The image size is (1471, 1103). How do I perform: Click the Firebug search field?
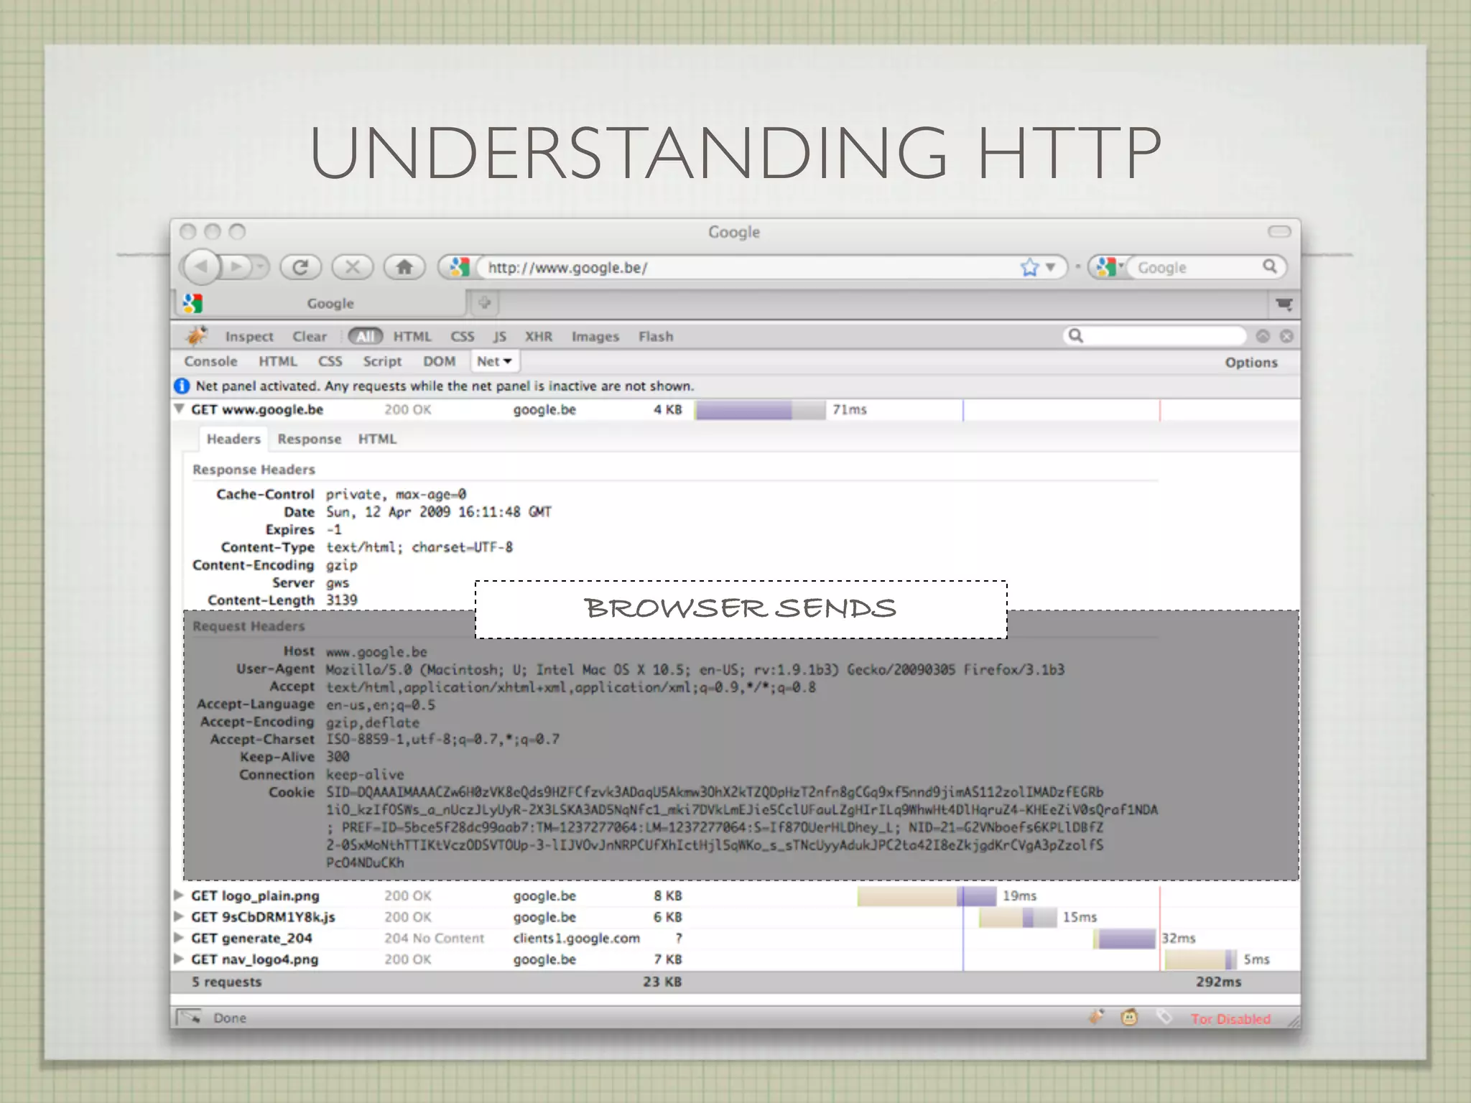click(x=1154, y=335)
